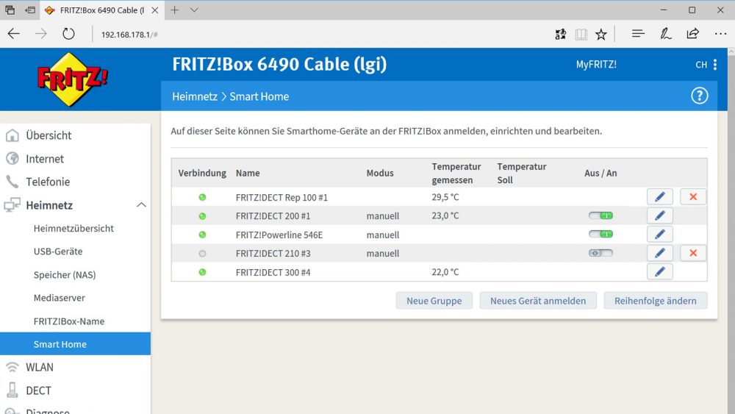Viewport: 735px width, 414px height.
Task: Click the FRITZ! logo
Action: click(x=73, y=79)
